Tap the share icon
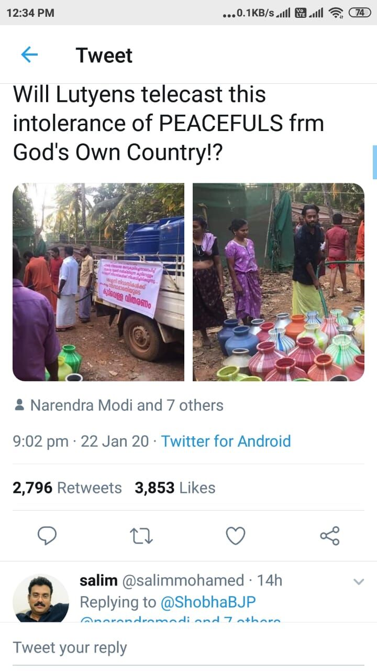 [329, 535]
